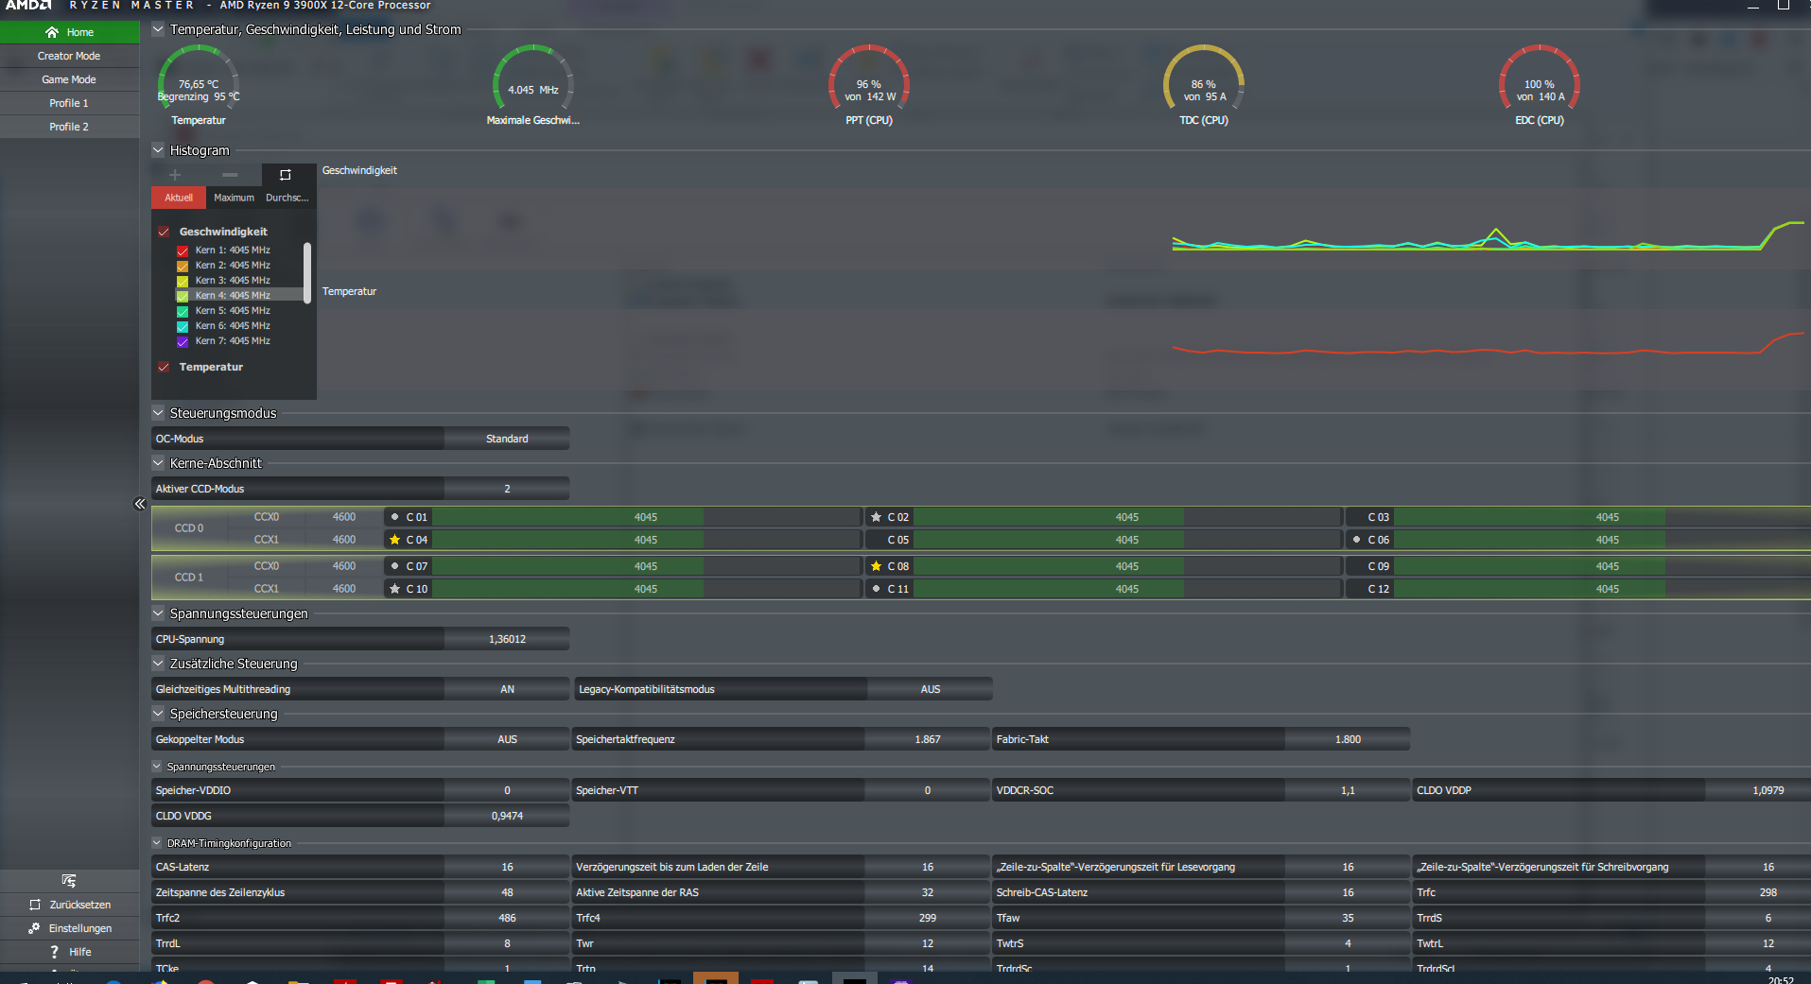1811x984 pixels.
Task: Select the Aktuell histogram tab
Action: point(179,198)
